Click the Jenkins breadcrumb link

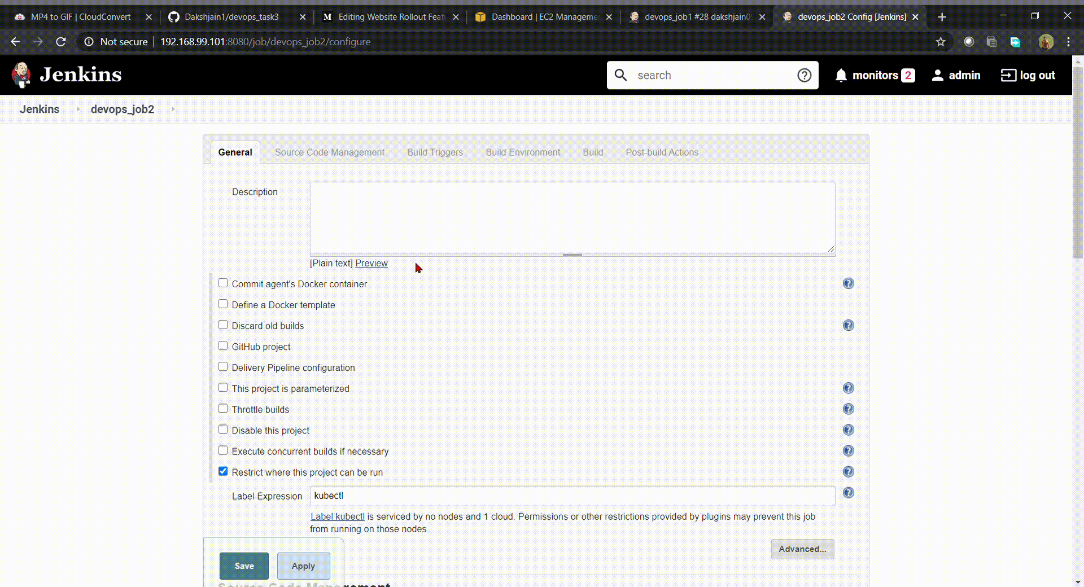pyautogui.click(x=40, y=109)
